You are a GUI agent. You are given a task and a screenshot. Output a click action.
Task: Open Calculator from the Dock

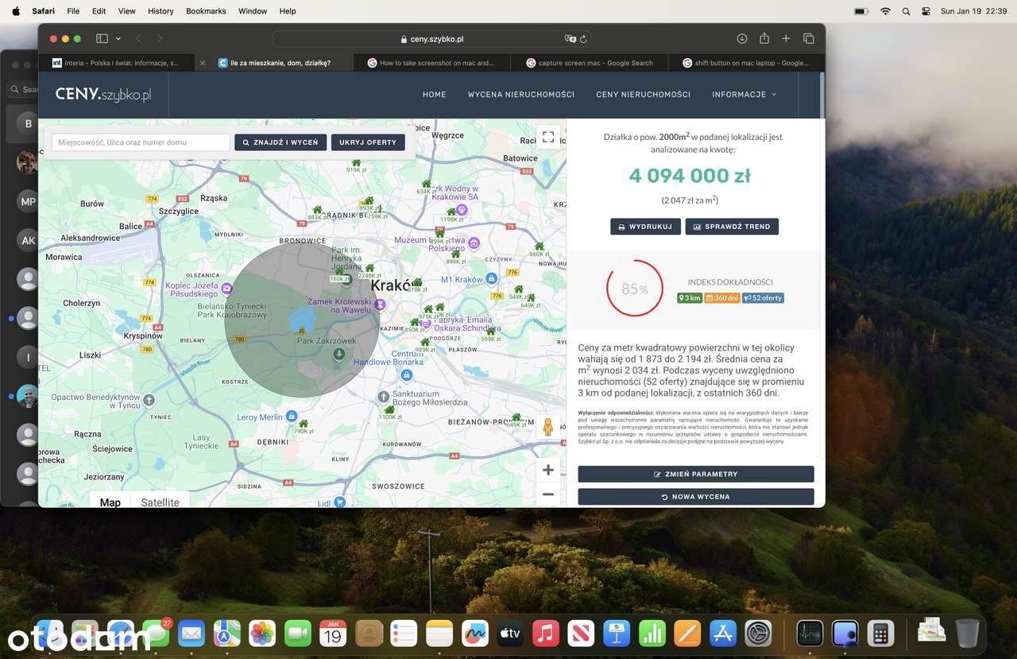click(880, 633)
